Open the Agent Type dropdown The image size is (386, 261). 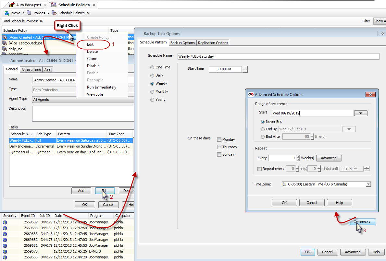[x=83, y=100]
